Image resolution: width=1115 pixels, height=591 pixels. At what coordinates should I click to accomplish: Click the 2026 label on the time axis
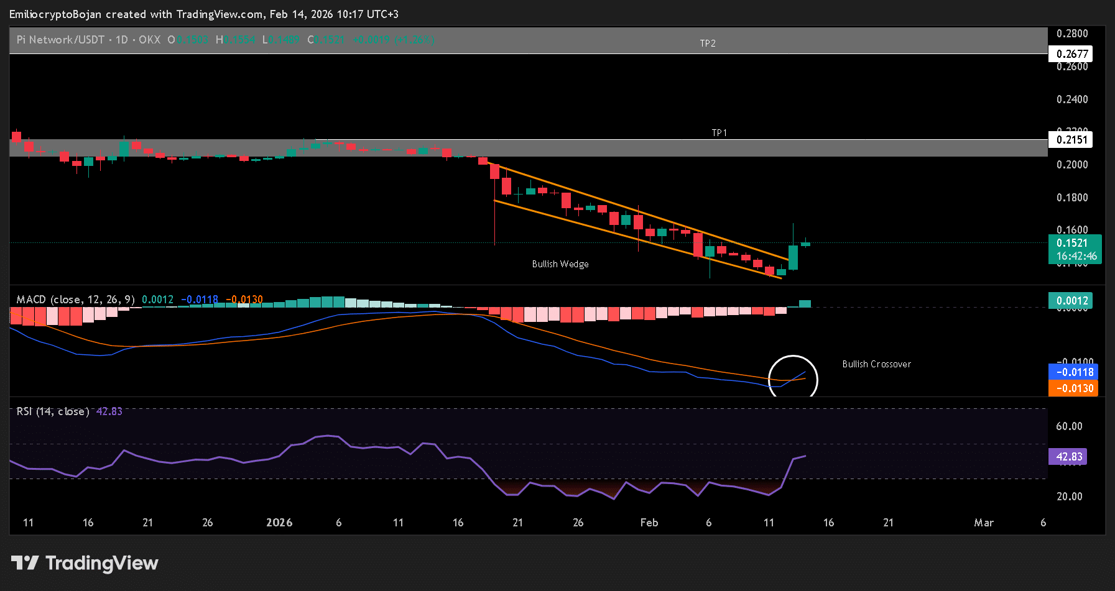[x=279, y=523]
